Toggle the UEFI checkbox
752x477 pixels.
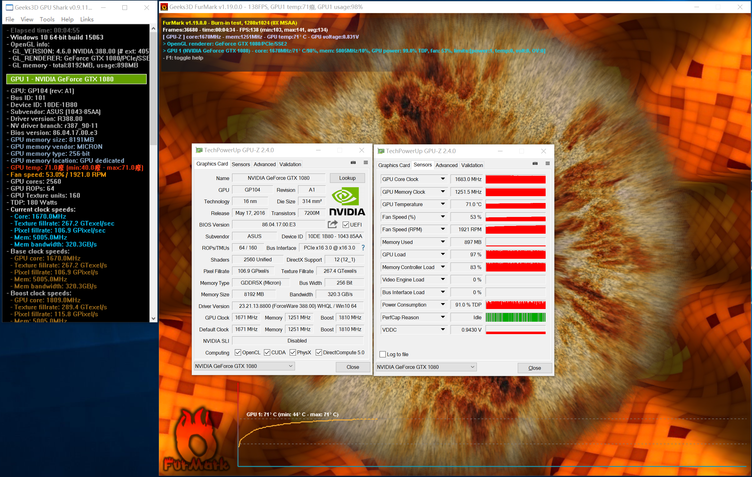[x=345, y=225]
